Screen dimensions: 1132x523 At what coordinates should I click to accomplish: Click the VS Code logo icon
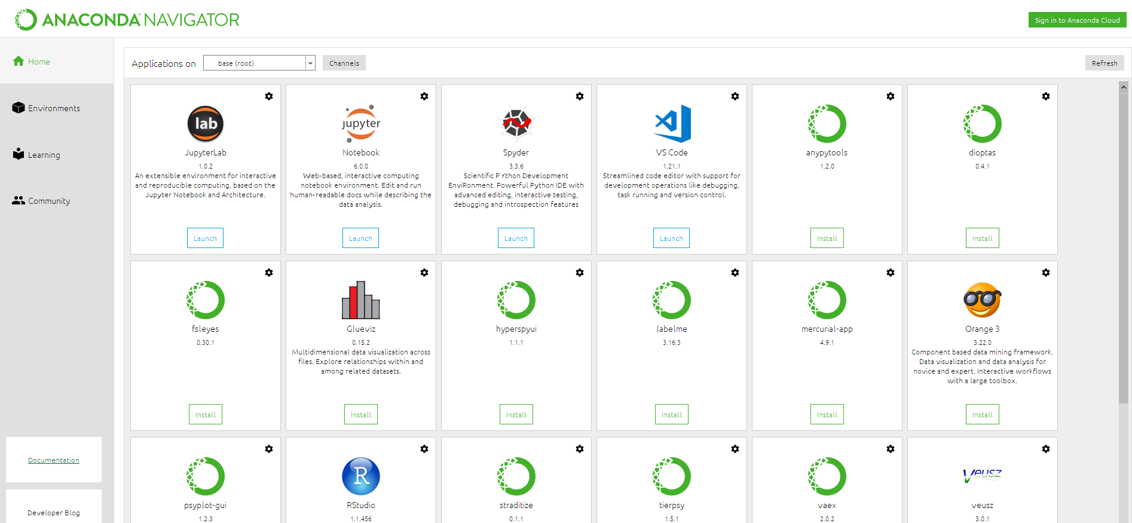(x=672, y=124)
